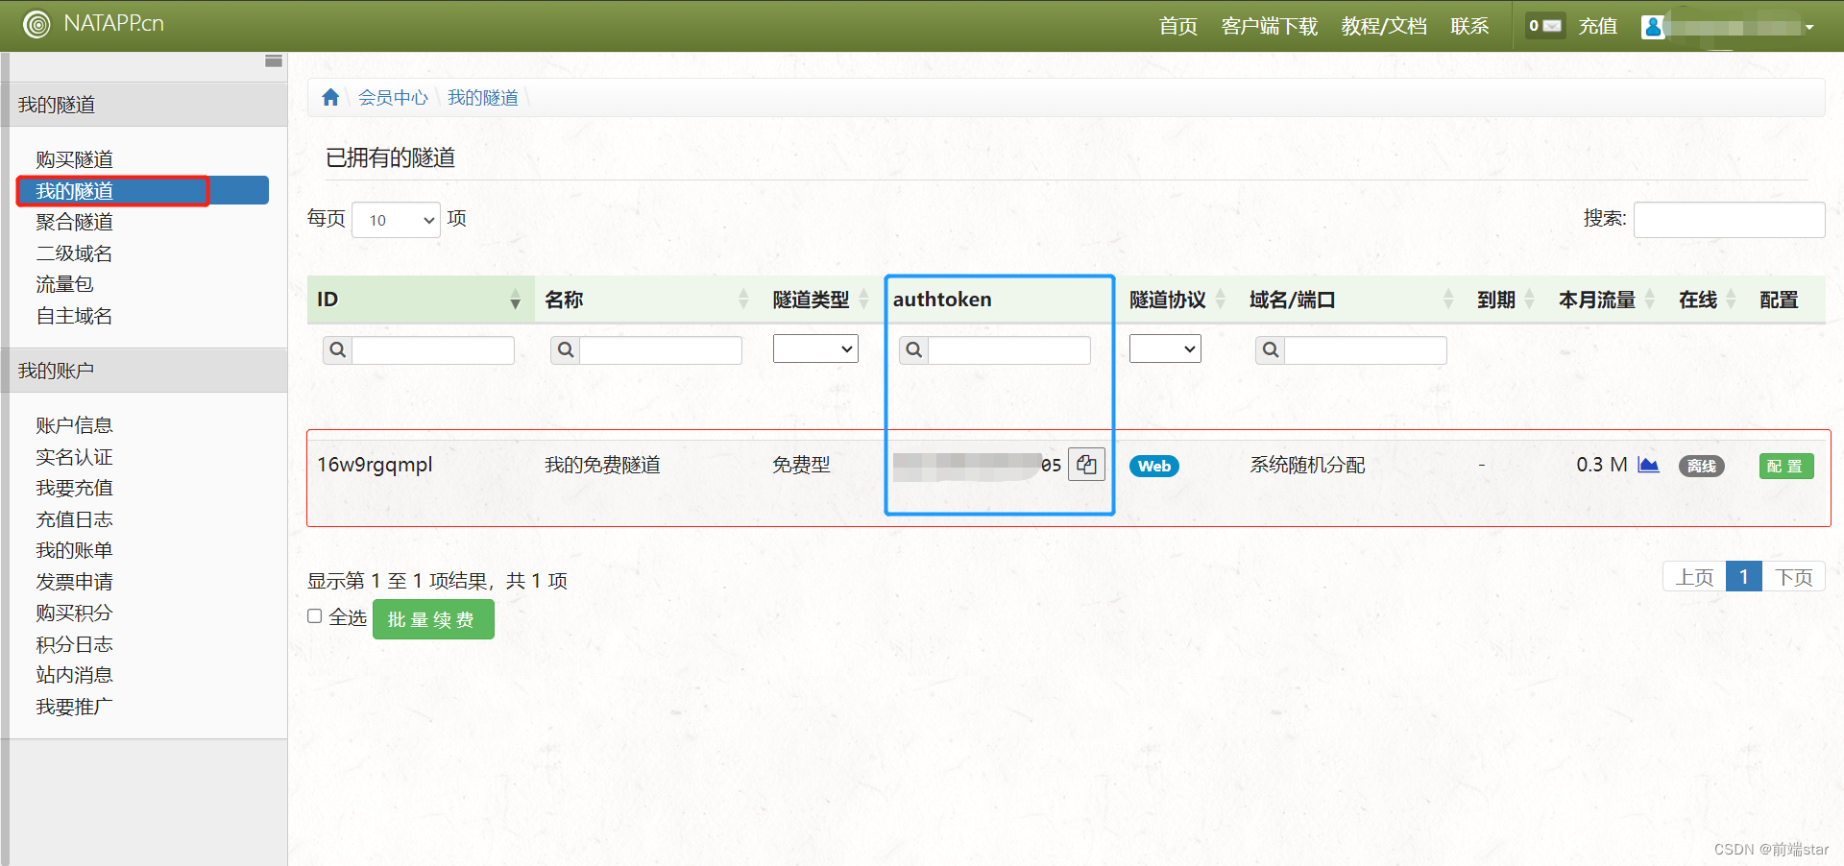Sort by the 本月流量 column

(1650, 300)
